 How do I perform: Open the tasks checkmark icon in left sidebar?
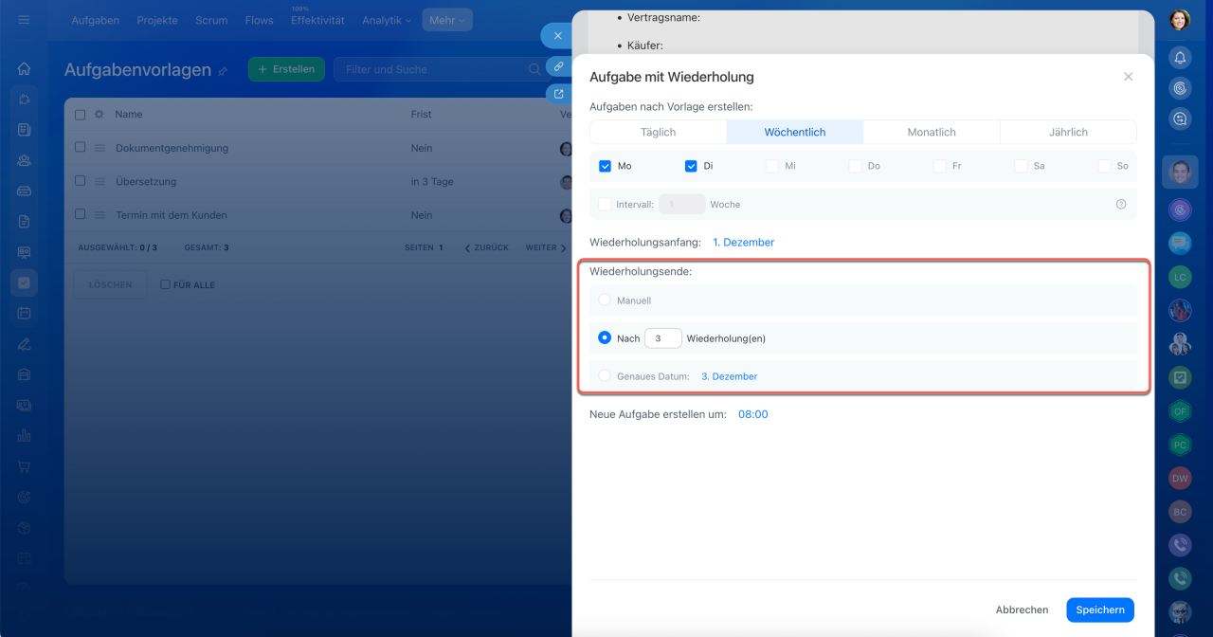coord(24,282)
